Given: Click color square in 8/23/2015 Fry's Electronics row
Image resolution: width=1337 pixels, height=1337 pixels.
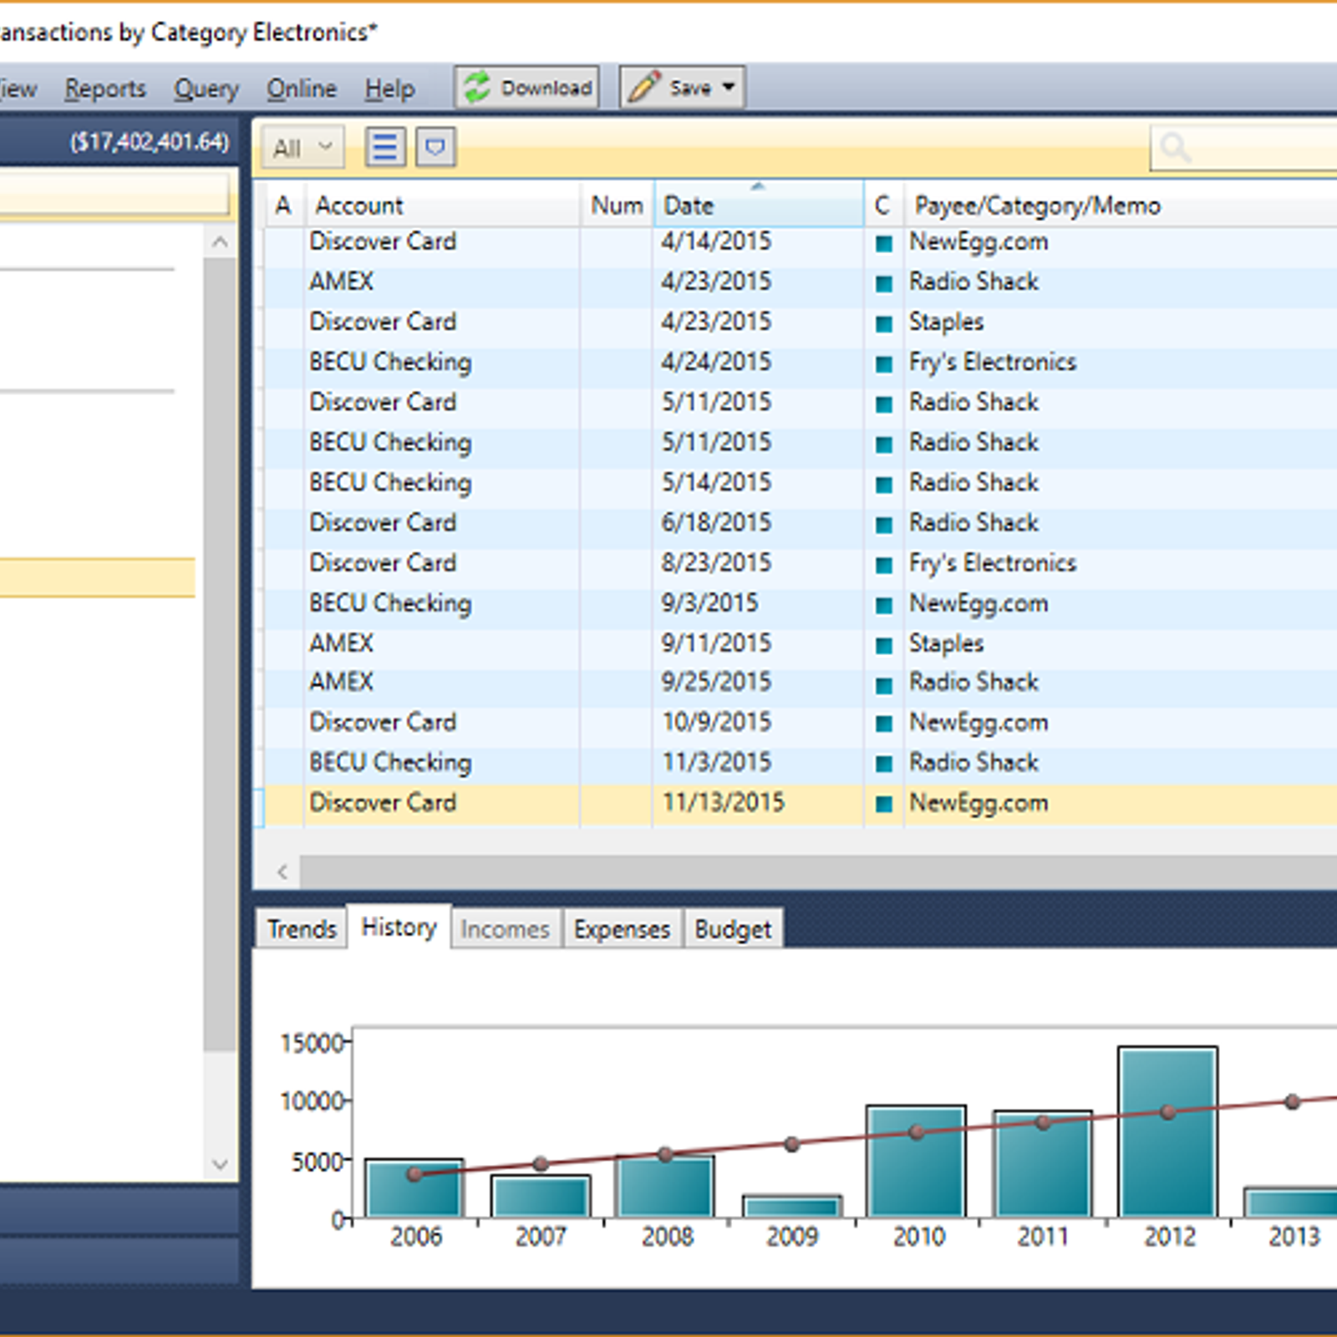Looking at the screenshot, I should pos(883,566).
